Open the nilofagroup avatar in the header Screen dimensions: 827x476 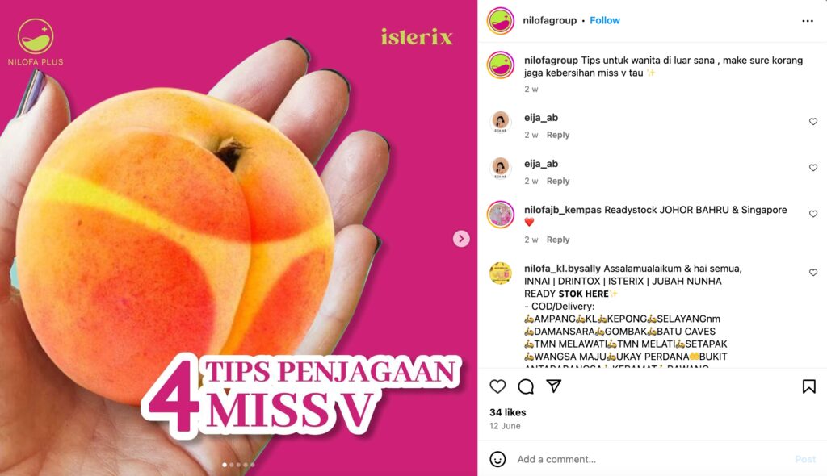[500, 21]
